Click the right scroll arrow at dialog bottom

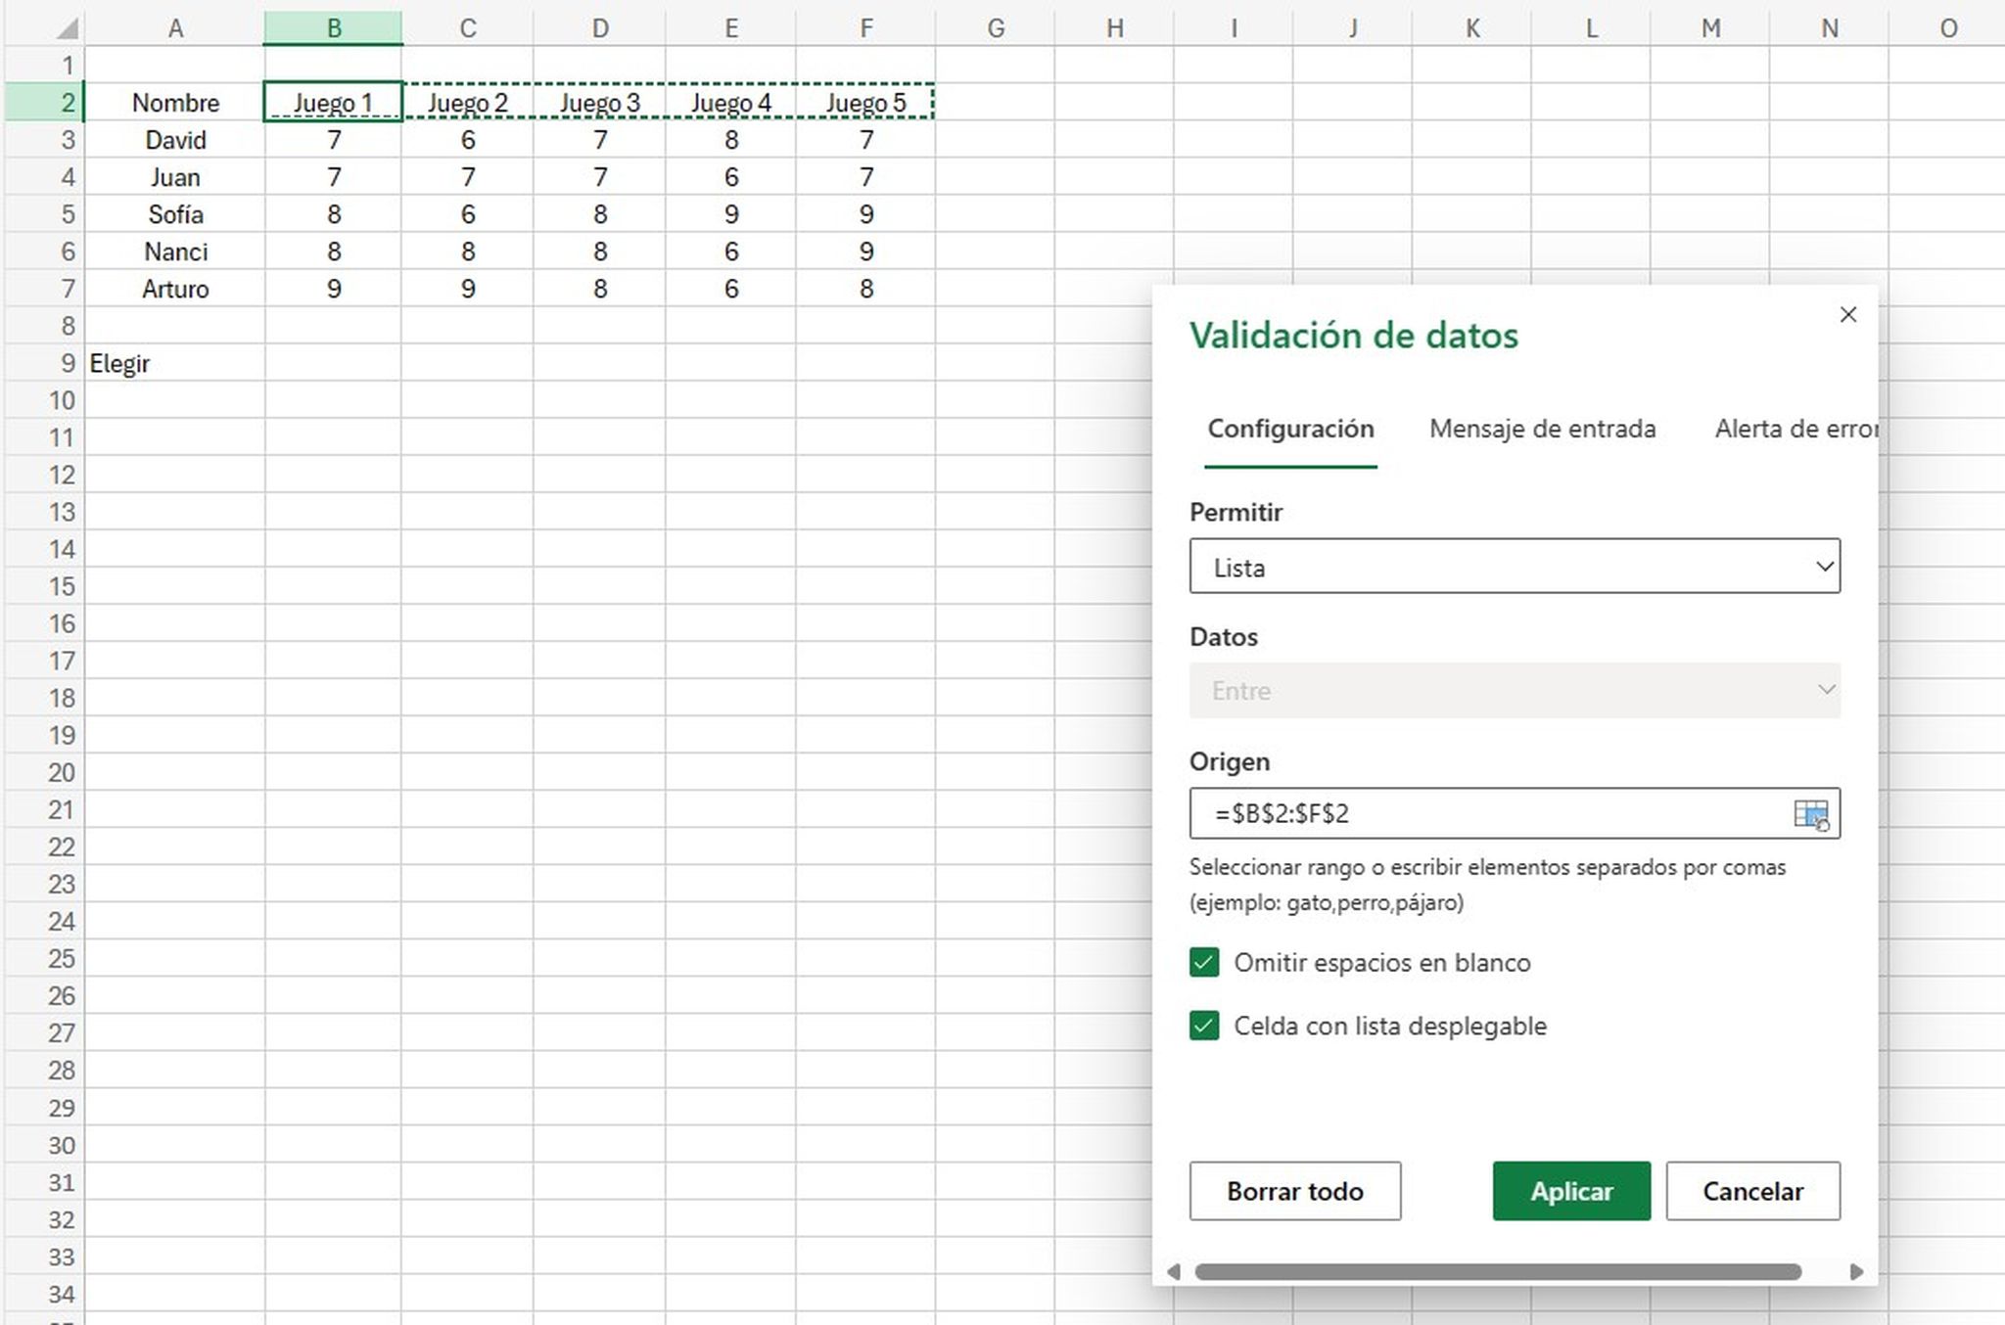coord(1853,1272)
